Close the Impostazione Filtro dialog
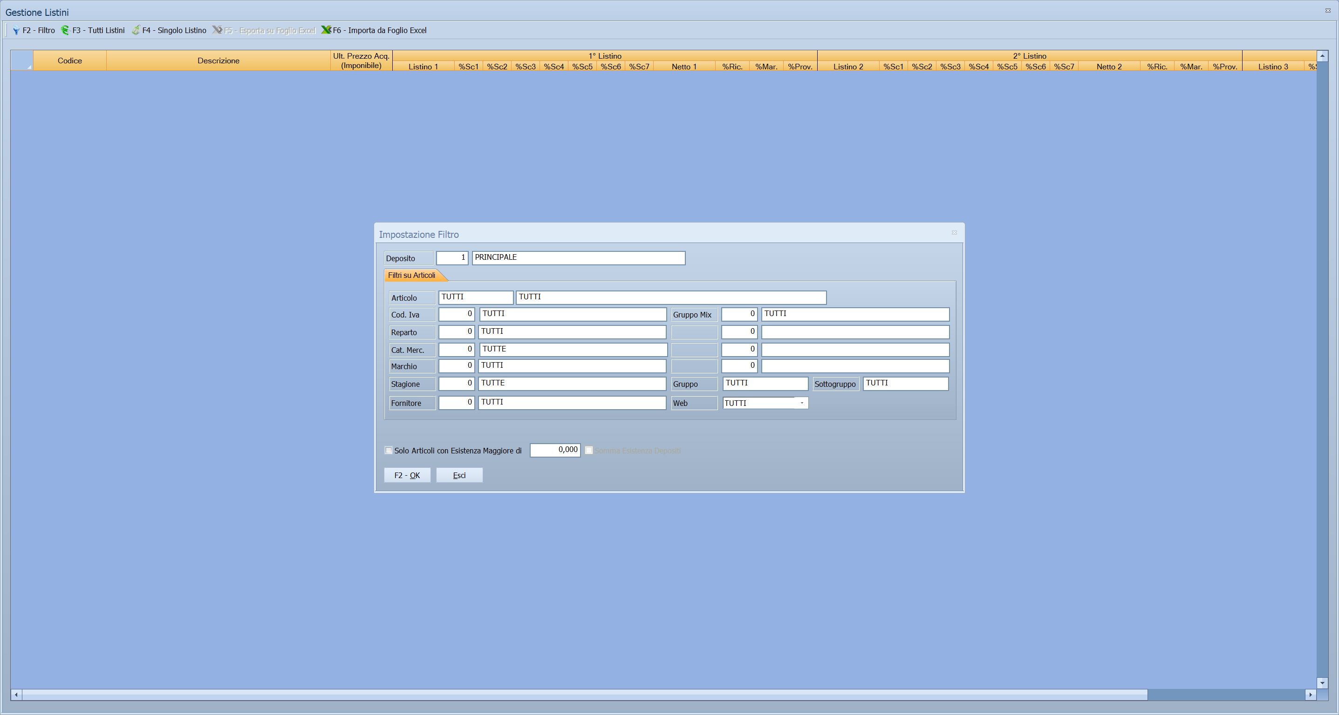The image size is (1339, 715). pyautogui.click(x=954, y=233)
